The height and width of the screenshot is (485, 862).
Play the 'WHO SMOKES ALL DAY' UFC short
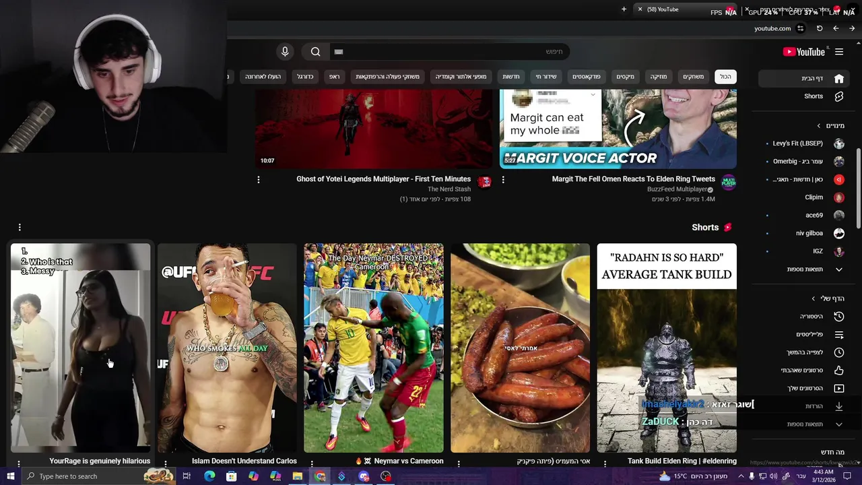click(227, 348)
